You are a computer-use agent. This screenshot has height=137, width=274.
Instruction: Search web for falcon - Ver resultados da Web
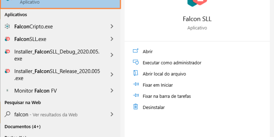61,114
